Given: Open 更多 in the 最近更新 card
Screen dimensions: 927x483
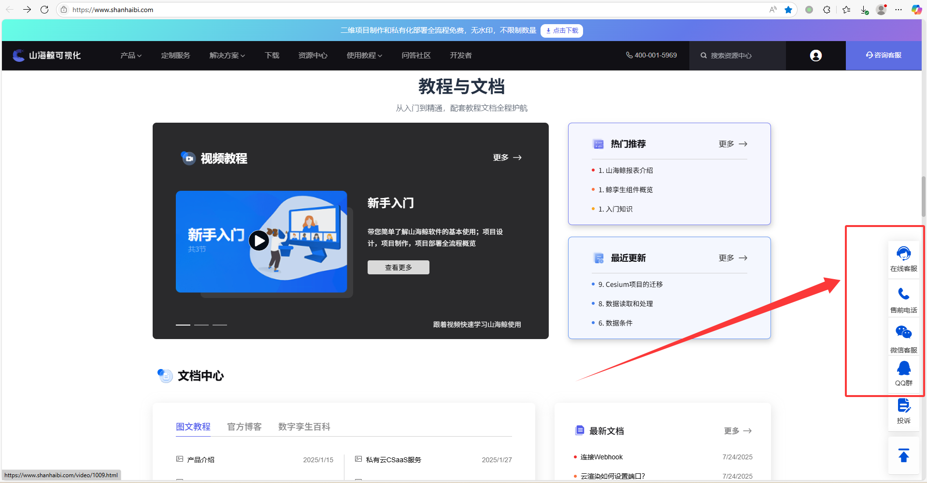Looking at the screenshot, I should tap(733, 258).
